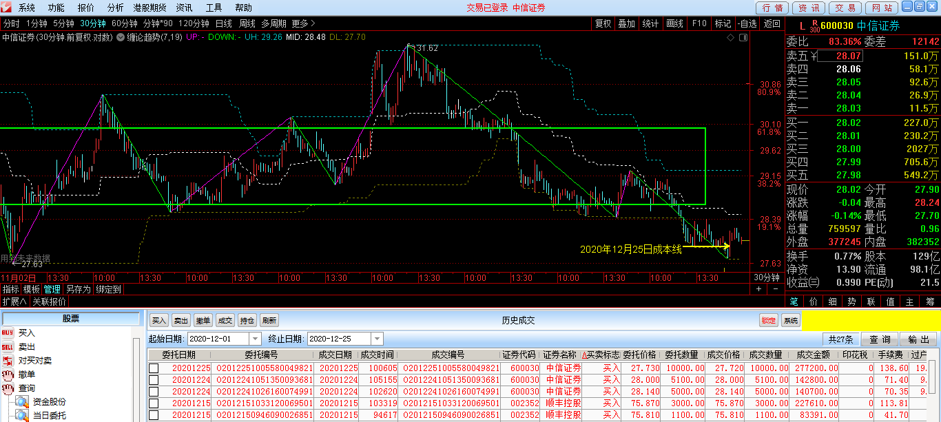Tick checkbox of order 0201224102616007499
This screenshot has height=422, width=941.
pos(154,392)
